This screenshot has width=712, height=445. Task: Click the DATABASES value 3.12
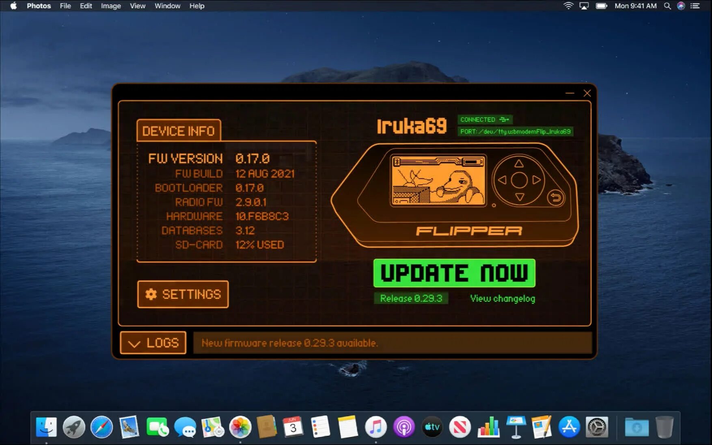coord(245,231)
